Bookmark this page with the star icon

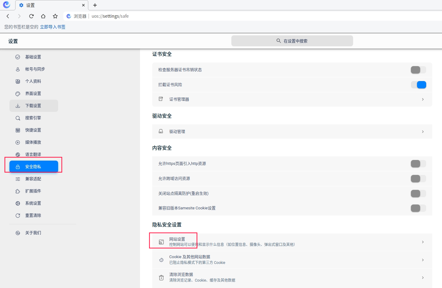55,16
